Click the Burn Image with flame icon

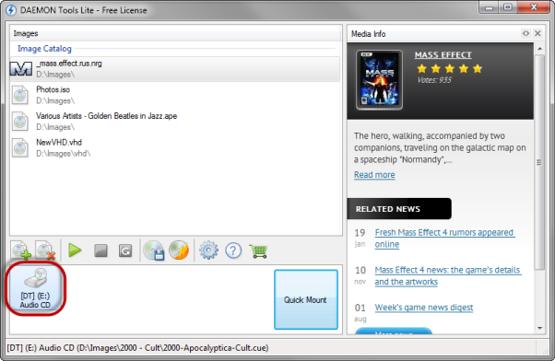(179, 250)
